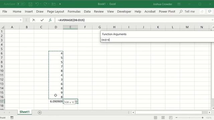Open the Acrobat tab

tap(150, 12)
